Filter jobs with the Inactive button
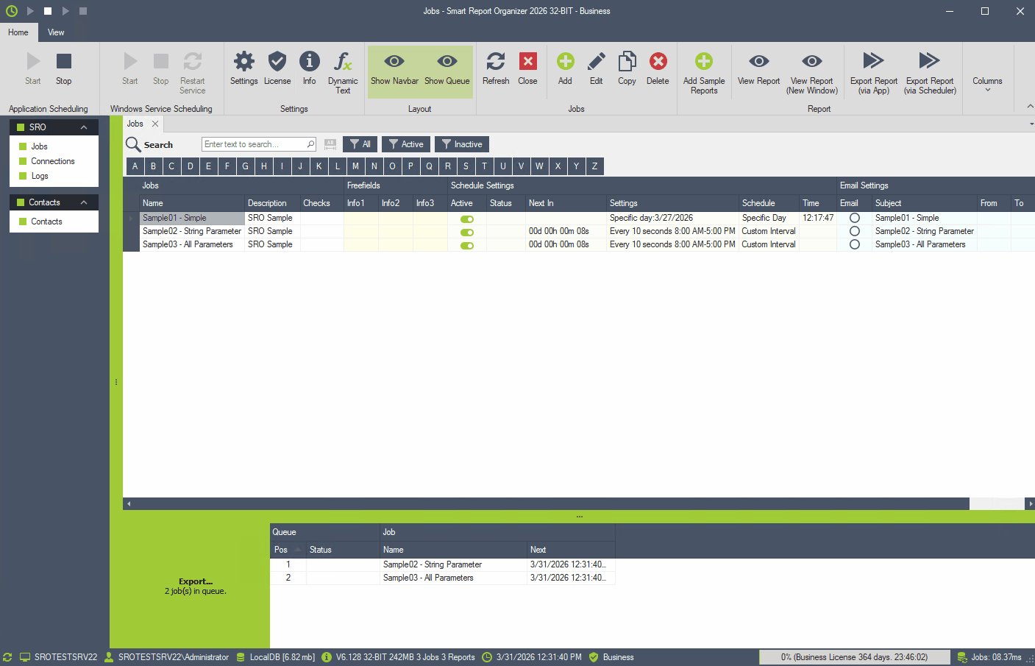 461,144
